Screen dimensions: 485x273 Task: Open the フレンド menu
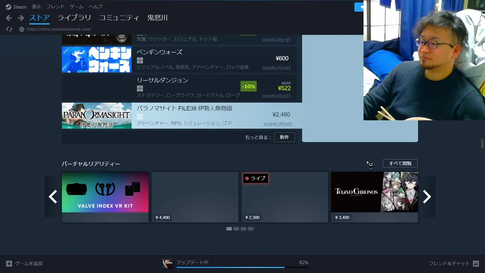pos(55,7)
